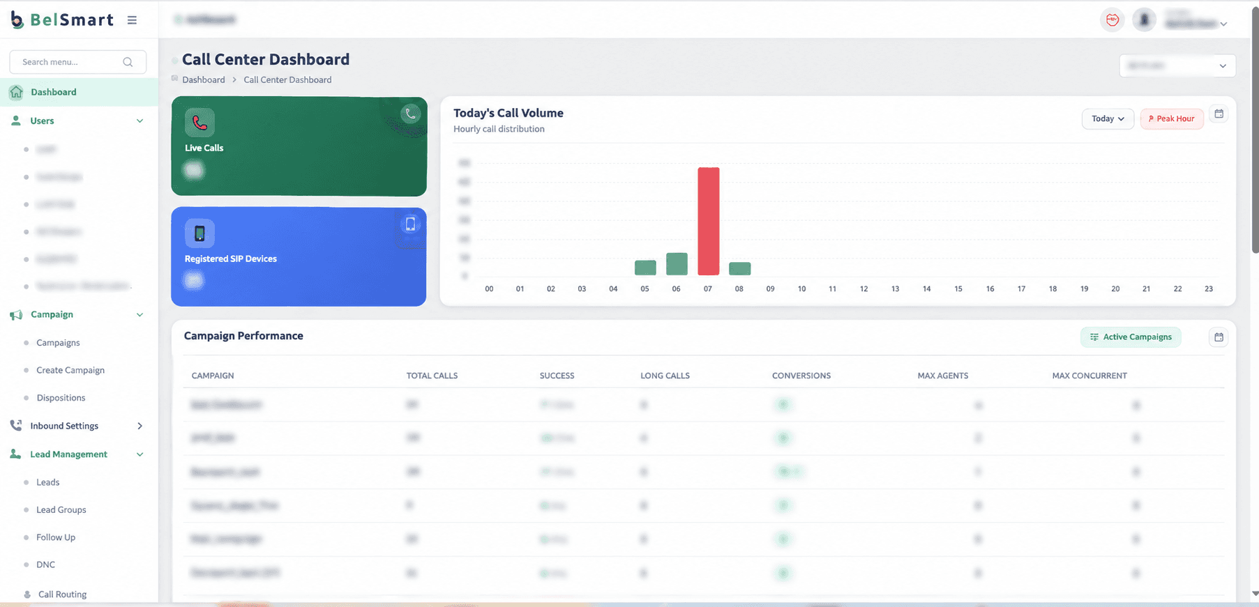Click the Active Campaigns button
This screenshot has width=1259, height=607.
point(1131,337)
